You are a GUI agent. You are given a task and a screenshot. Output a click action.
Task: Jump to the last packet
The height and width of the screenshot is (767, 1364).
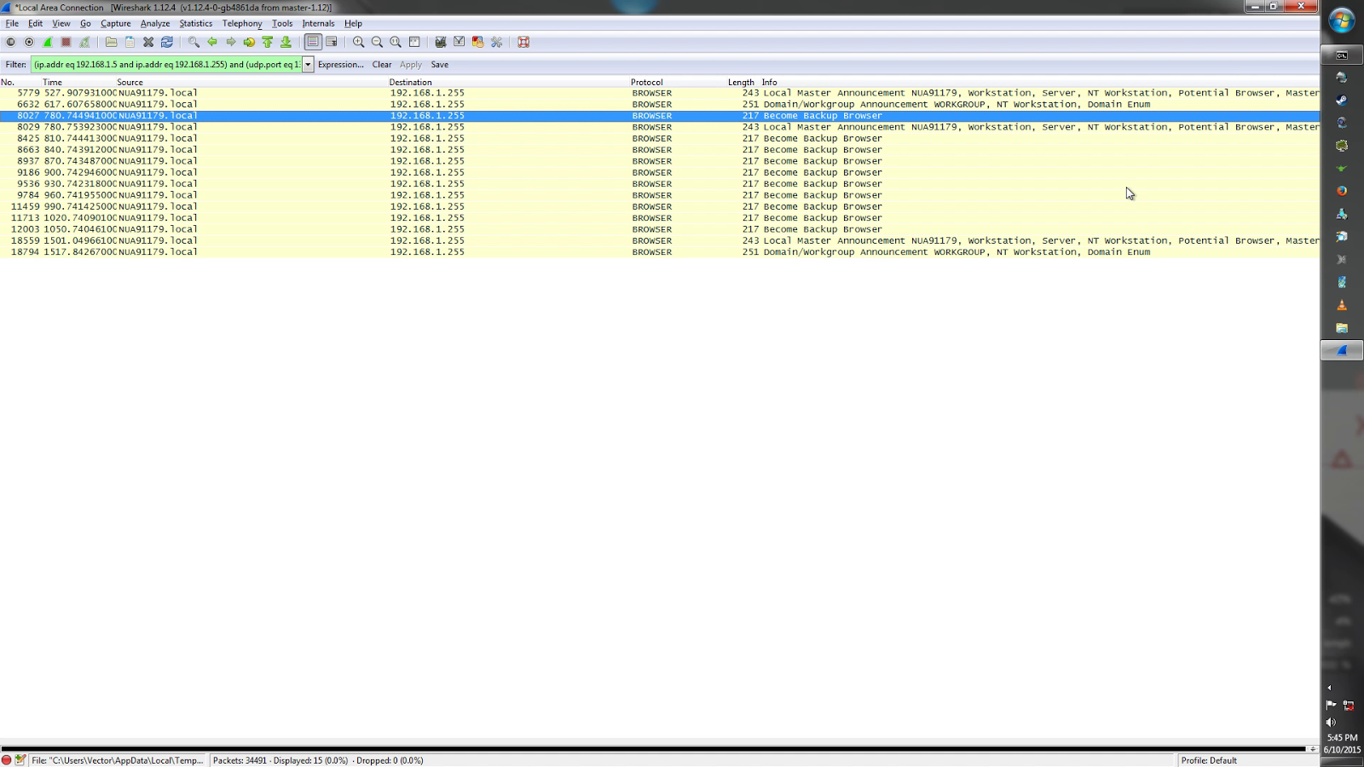pyautogui.click(x=286, y=42)
